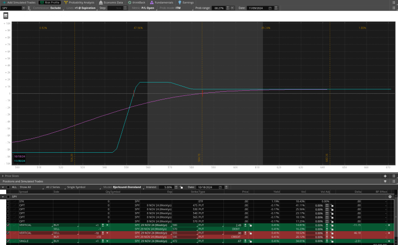Click the chart settings icon at top-left of graph
This screenshot has height=245, width=398.
point(6,16)
